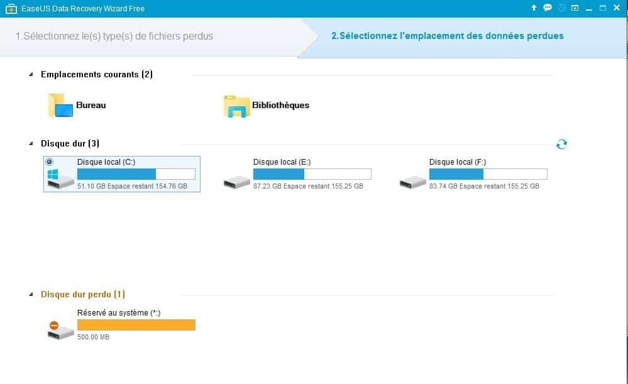Click the greyed circular icon in title bar
The image size is (628, 384).
point(561,8)
